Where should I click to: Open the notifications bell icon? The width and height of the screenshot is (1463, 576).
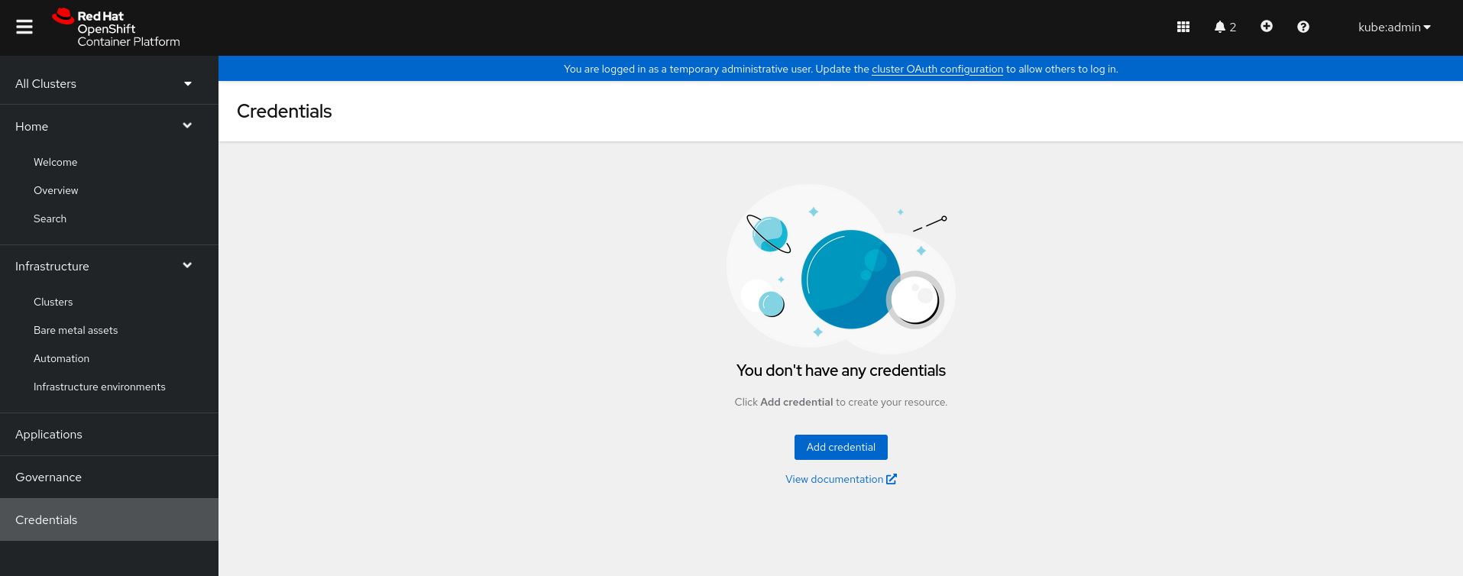1220,27
